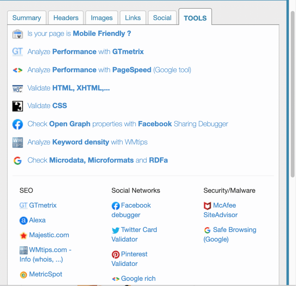
Task: Click the PageSpeed icon in the tools list
Action: click(x=18, y=70)
